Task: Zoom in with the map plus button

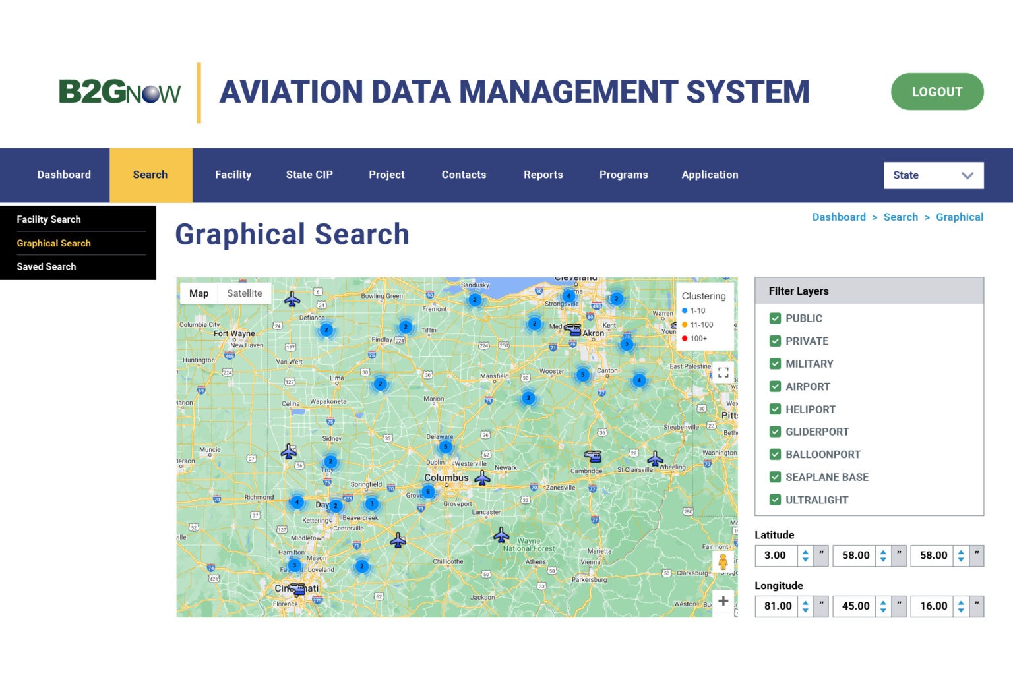Action: 723,600
